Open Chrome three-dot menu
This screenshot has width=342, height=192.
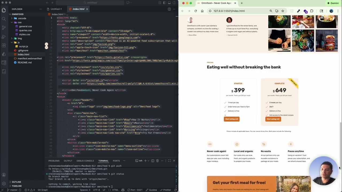coord(338,11)
